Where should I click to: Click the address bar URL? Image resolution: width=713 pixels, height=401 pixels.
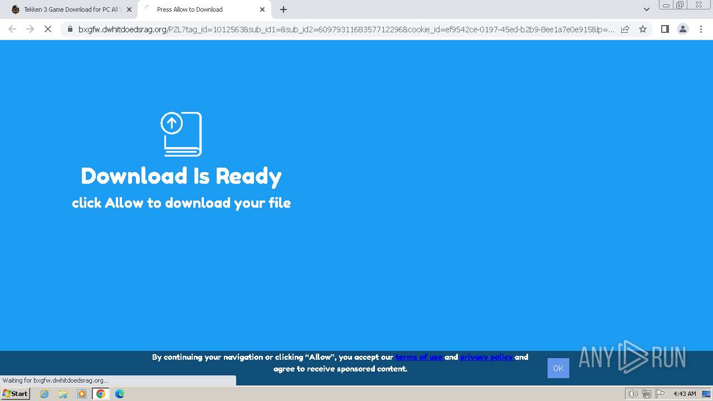coord(346,30)
